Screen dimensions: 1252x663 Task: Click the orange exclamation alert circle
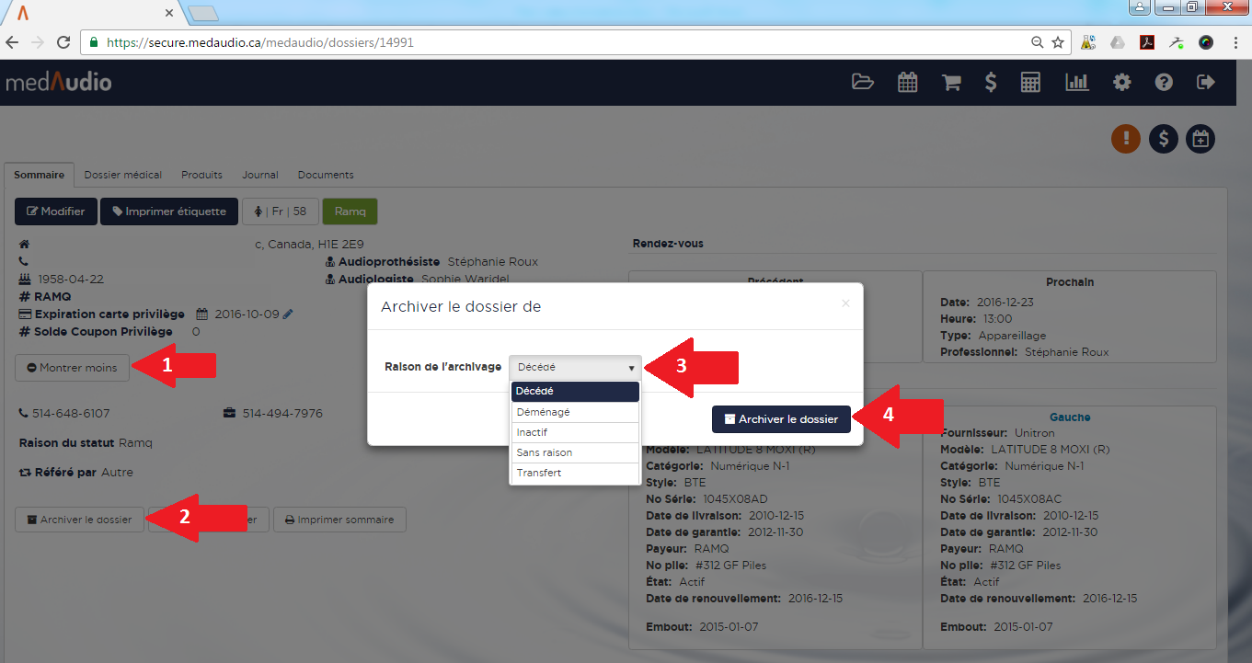tap(1126, 139)
